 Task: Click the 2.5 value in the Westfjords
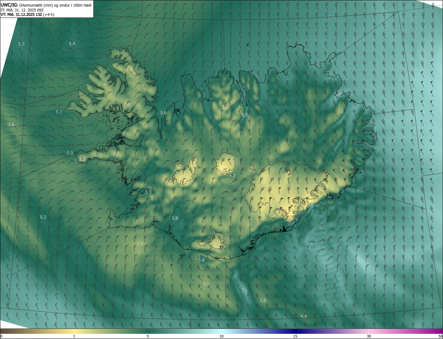[127, 105]
